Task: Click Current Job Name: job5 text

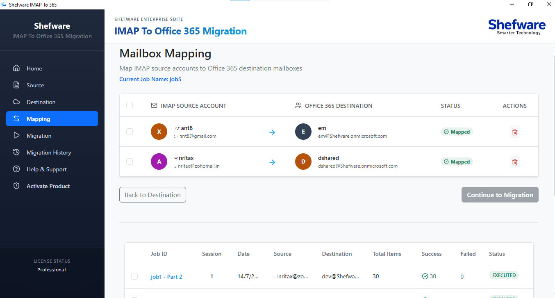Action: point(150,79)
